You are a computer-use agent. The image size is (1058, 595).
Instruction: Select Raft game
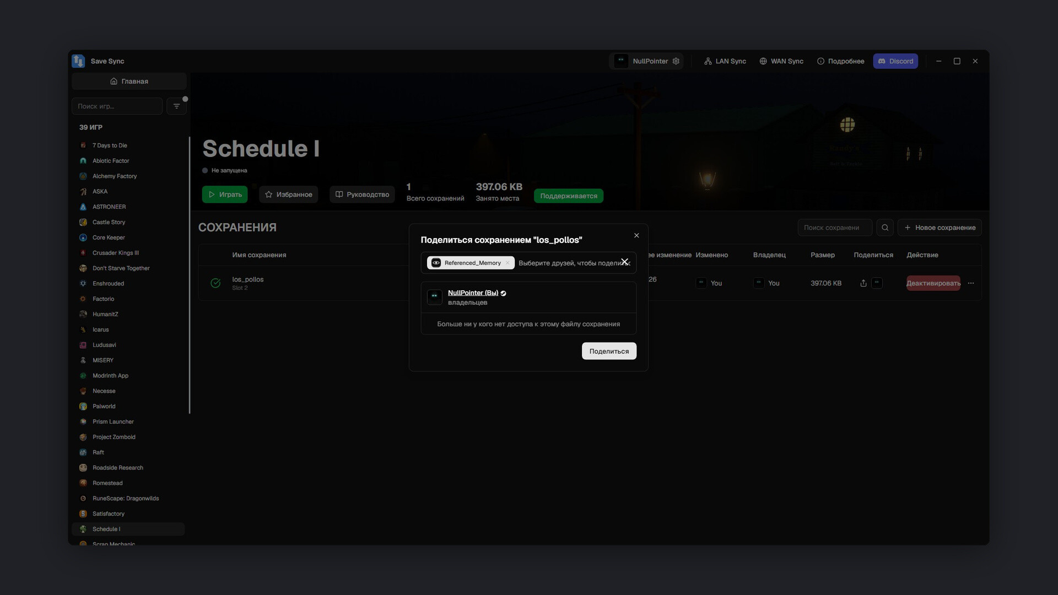[x=128, y=452]
